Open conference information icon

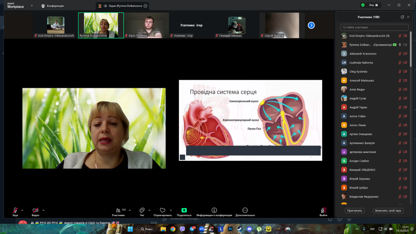[x=214, y=210]
